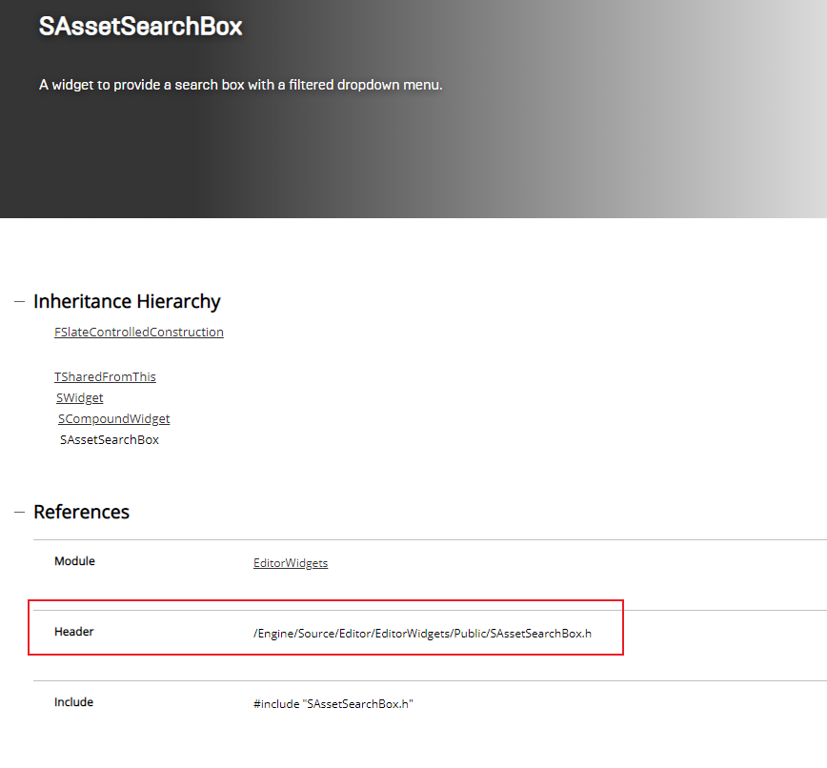Collapse the References section dash icon

pos(19,513)
